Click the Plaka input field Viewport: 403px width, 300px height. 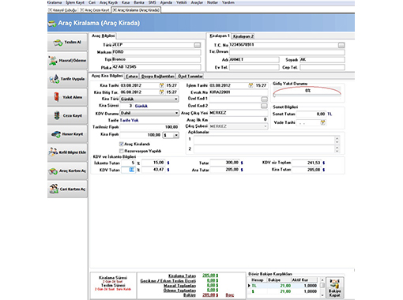156,67
